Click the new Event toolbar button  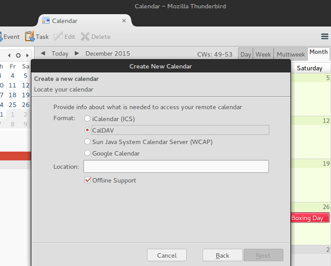point(9,37)
